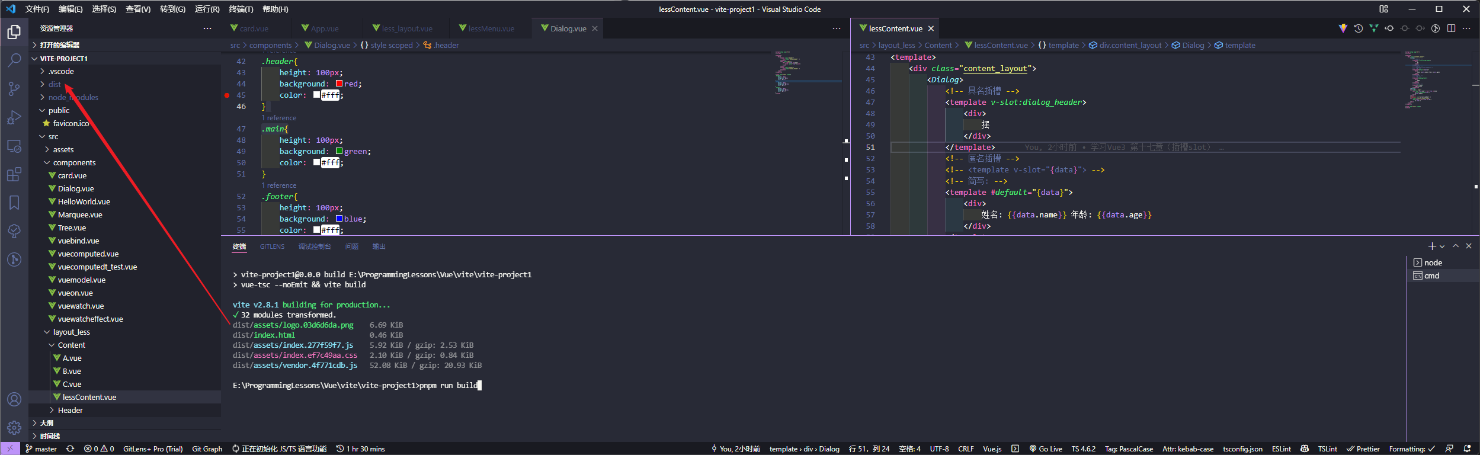1480x455 pixels.
Task: Click the master branch in the status bar
Action: click(x=41, y=448)
